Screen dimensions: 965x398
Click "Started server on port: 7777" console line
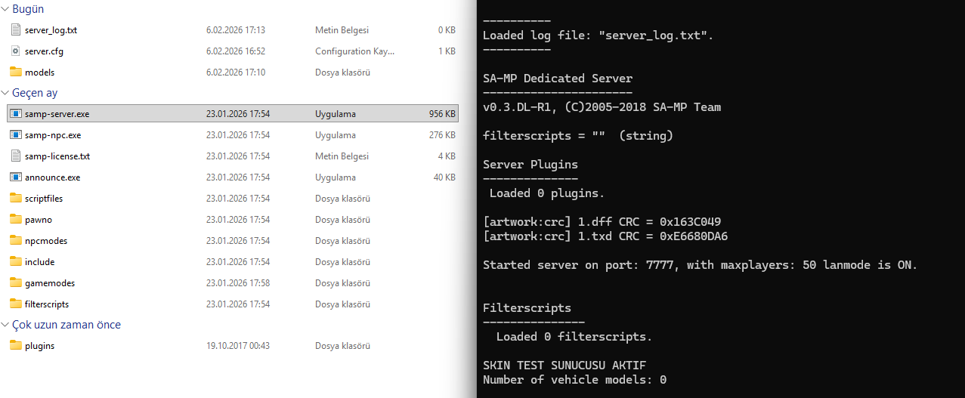click(x=701, y=265)
